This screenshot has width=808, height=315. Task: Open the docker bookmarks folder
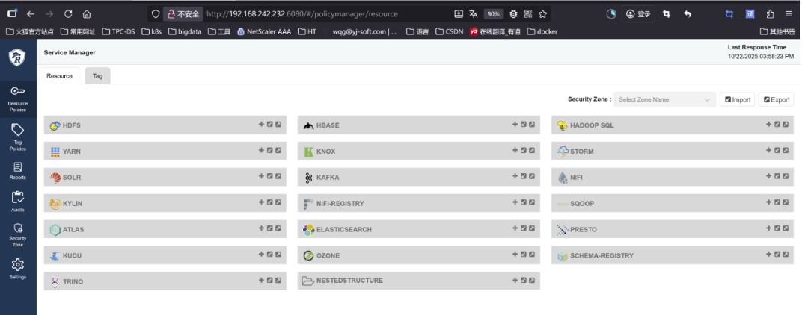(542, 31)
